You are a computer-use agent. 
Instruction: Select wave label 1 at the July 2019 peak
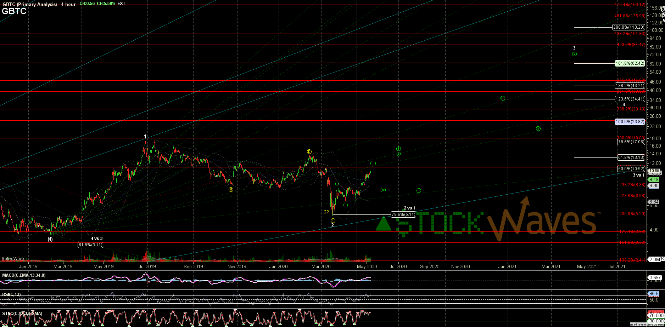(x=145, y=136)
